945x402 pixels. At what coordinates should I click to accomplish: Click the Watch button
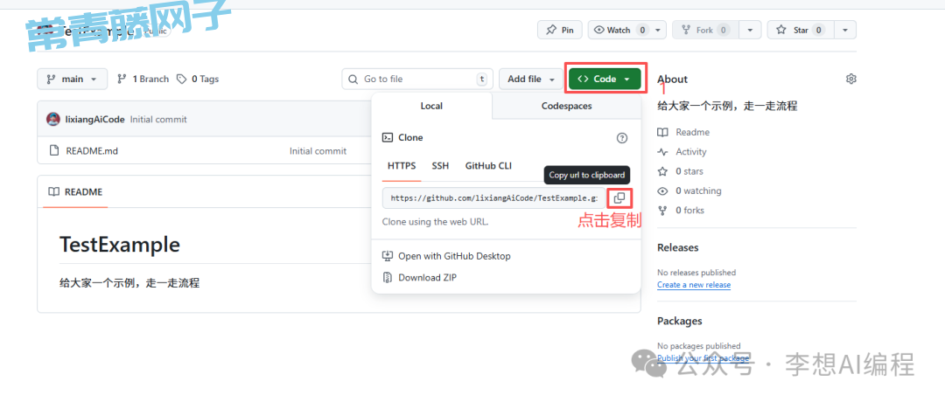pos(619,30)
